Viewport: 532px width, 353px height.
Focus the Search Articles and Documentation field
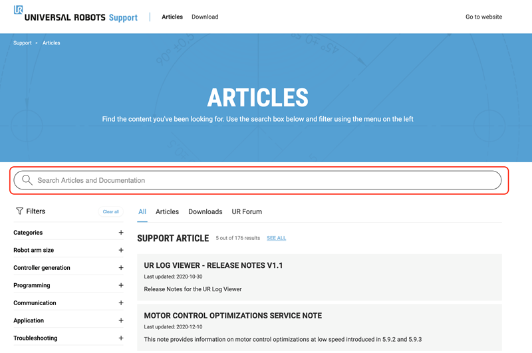(257, 180)
